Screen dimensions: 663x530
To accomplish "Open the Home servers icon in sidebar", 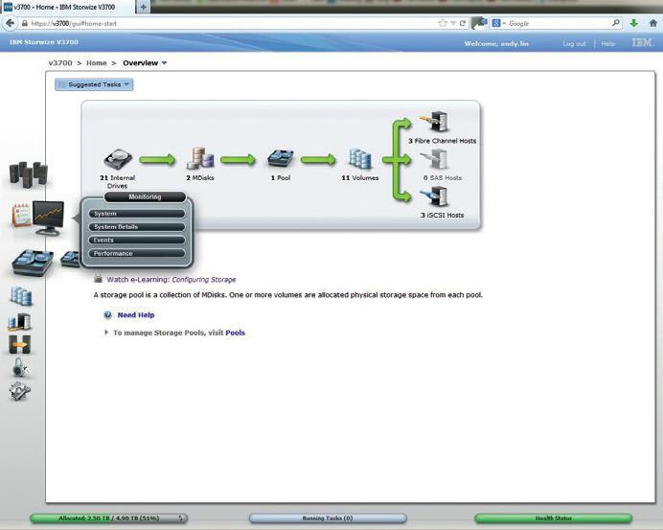I will [29, 173].
